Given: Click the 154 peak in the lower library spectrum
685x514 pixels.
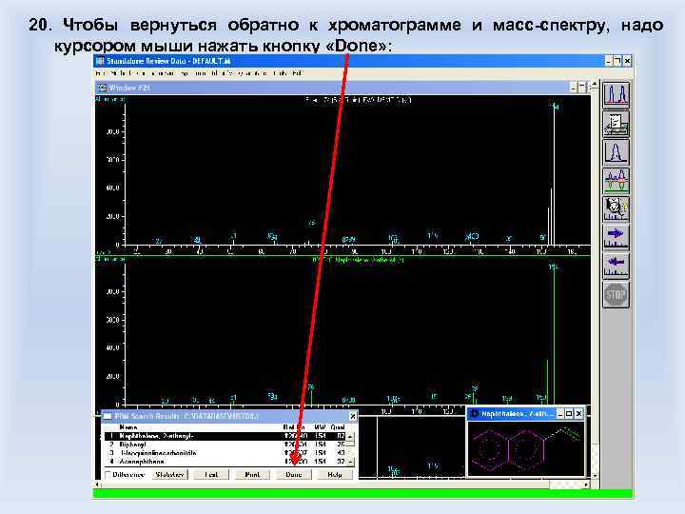Looking at the screenshot, I should pos(554,334).
